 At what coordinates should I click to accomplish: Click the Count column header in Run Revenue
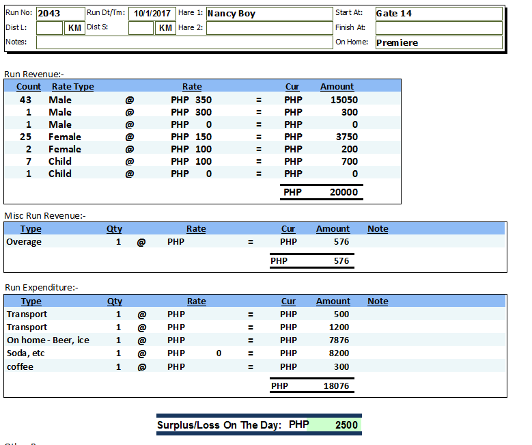point(29,87)
